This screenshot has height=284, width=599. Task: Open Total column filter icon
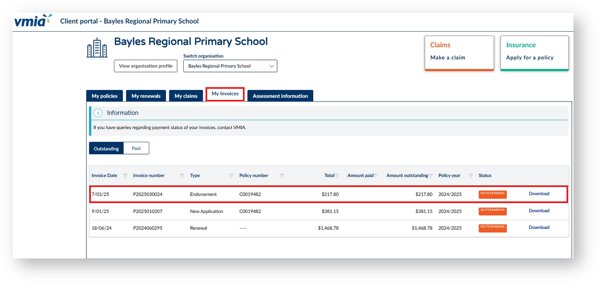[337, 175]
